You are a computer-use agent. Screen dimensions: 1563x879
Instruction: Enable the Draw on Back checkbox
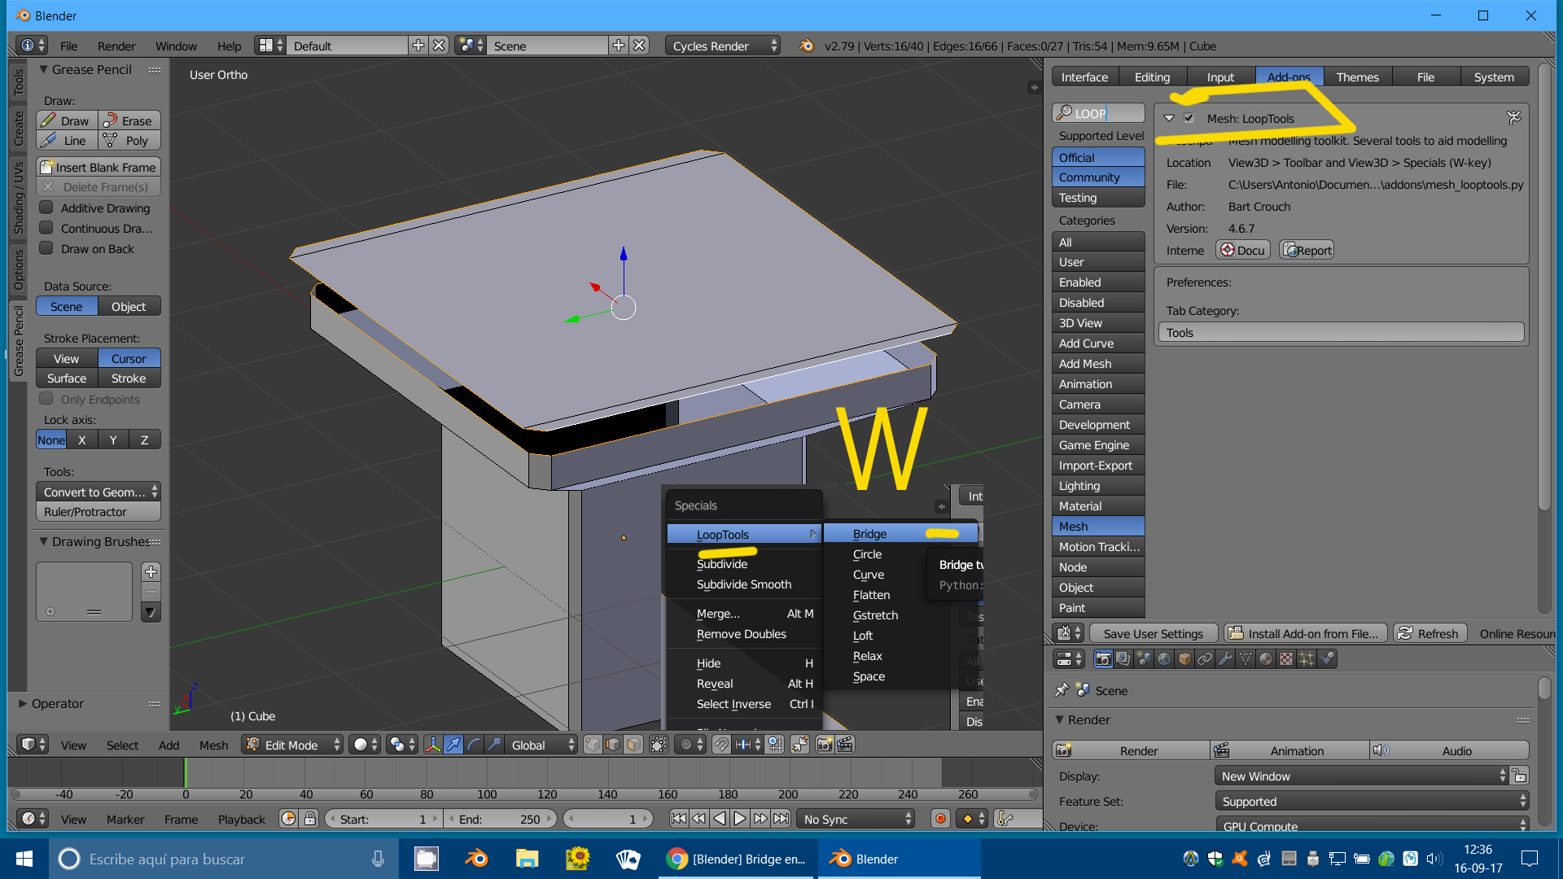pyautogui.click(x=47, y=249)
